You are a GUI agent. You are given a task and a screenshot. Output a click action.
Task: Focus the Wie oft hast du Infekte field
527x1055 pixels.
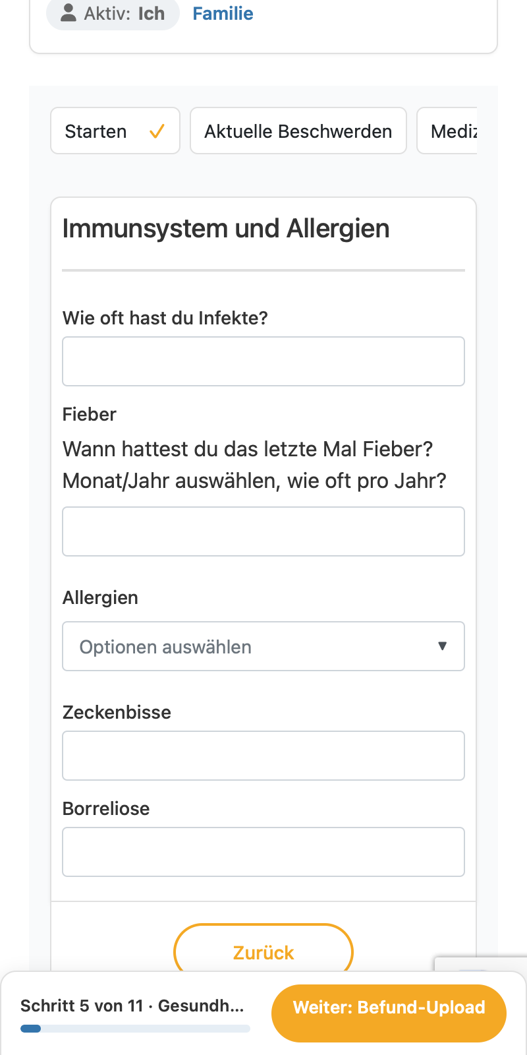pyautogui.click(x=263, y=361)
